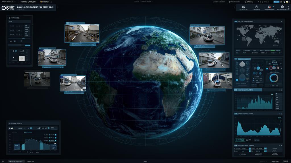Select the gear icon on the left filter panel
This screenshot has width=291, height=163.
[x=9, y=18]
